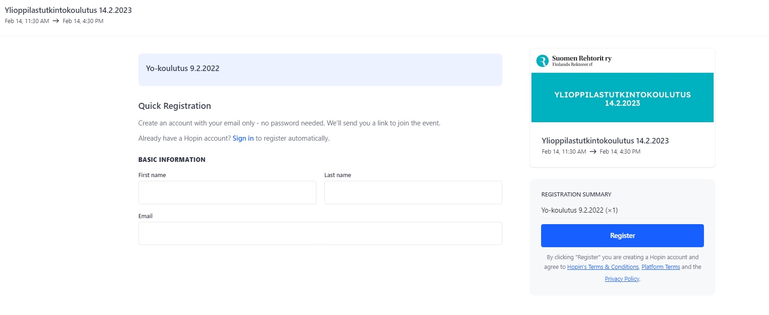Open the Privacy Policy link

(622, 279)
